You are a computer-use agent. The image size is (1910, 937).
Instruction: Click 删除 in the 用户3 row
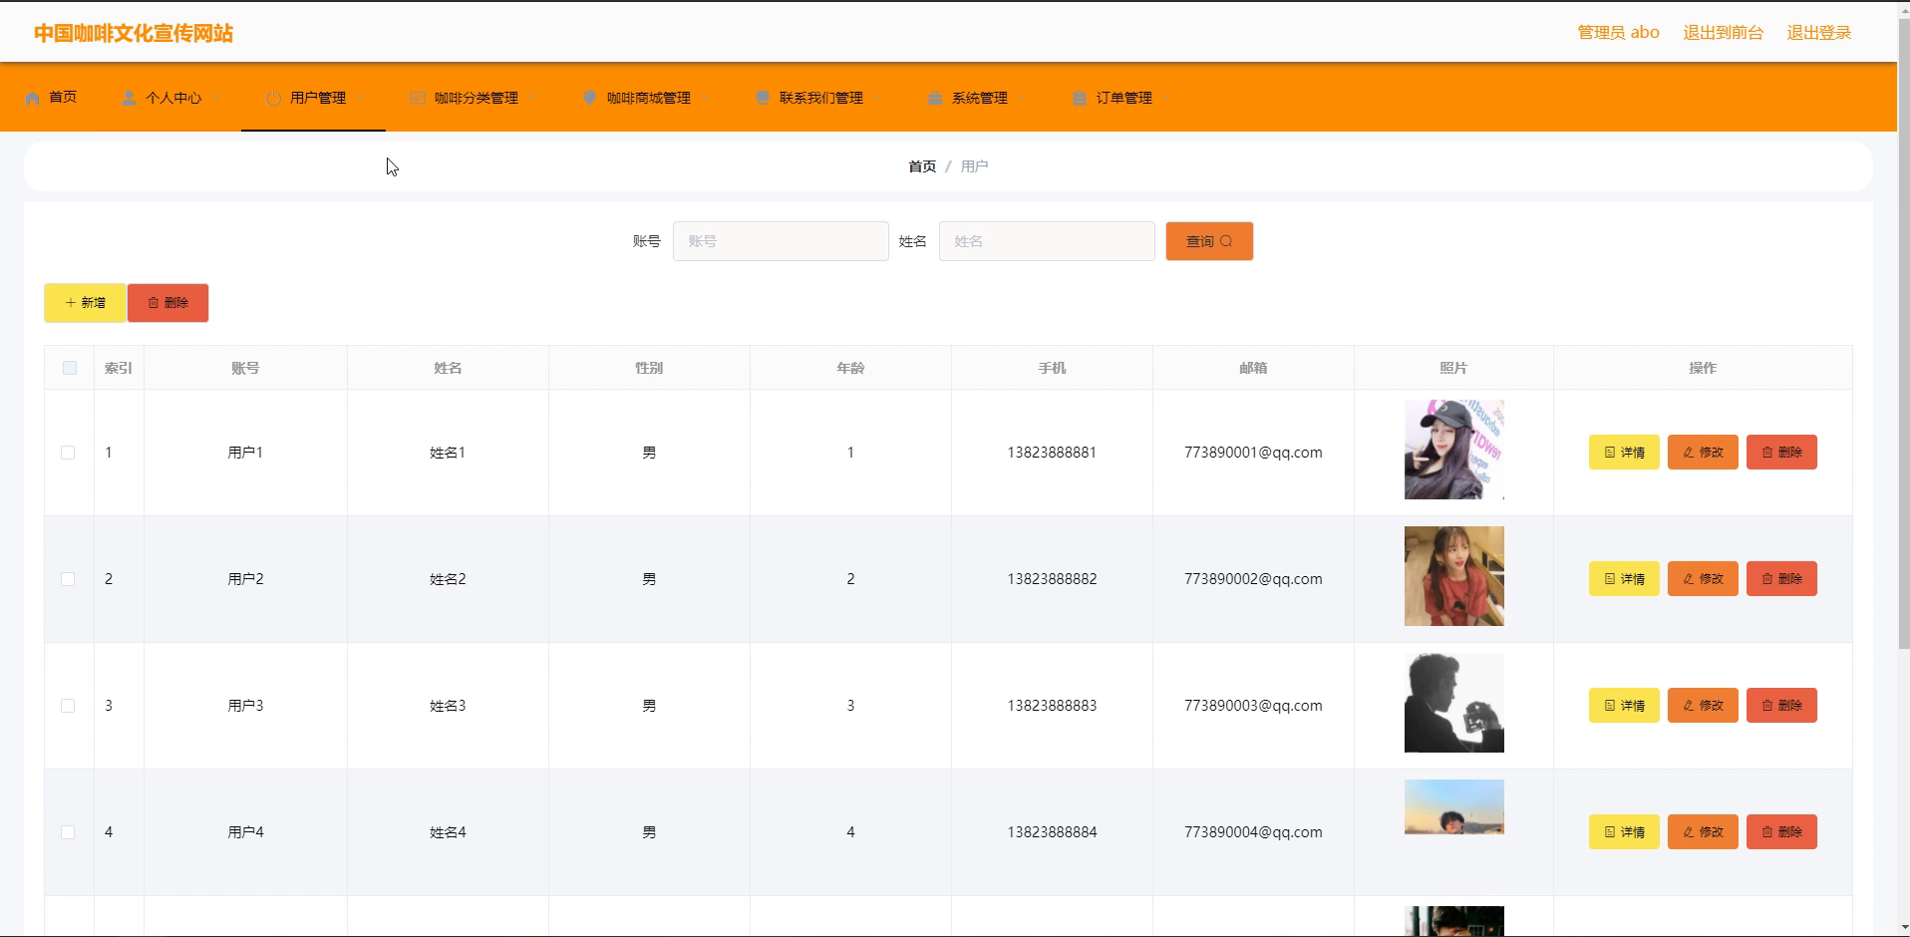click(1781, 706)
